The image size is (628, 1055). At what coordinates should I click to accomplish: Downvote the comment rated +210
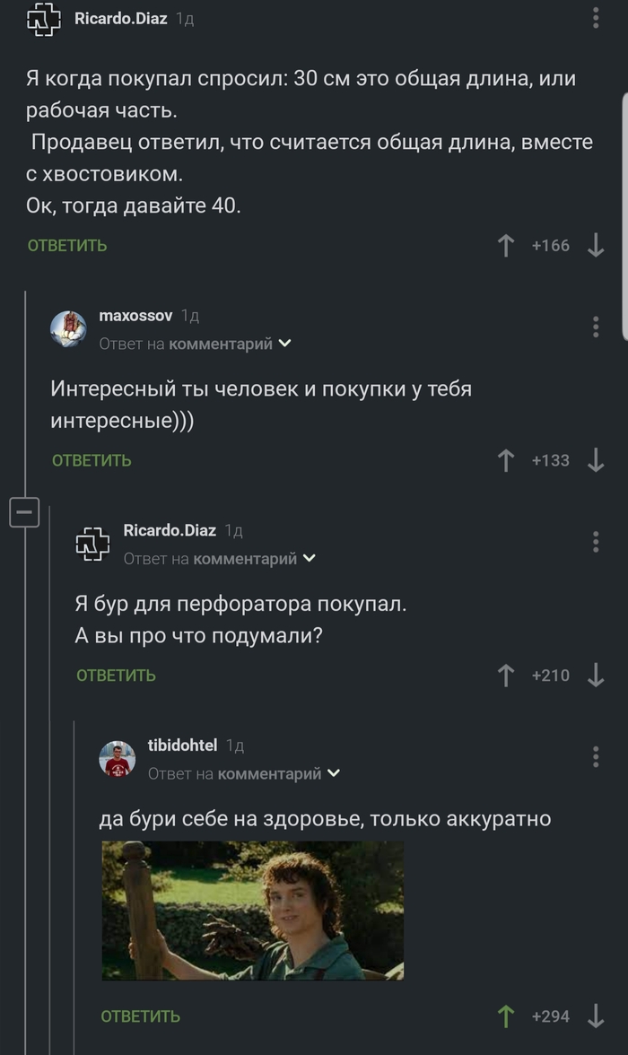[596, 676]
